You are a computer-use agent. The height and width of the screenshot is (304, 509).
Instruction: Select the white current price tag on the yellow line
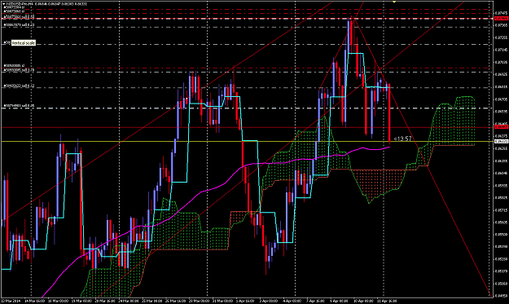501,142
